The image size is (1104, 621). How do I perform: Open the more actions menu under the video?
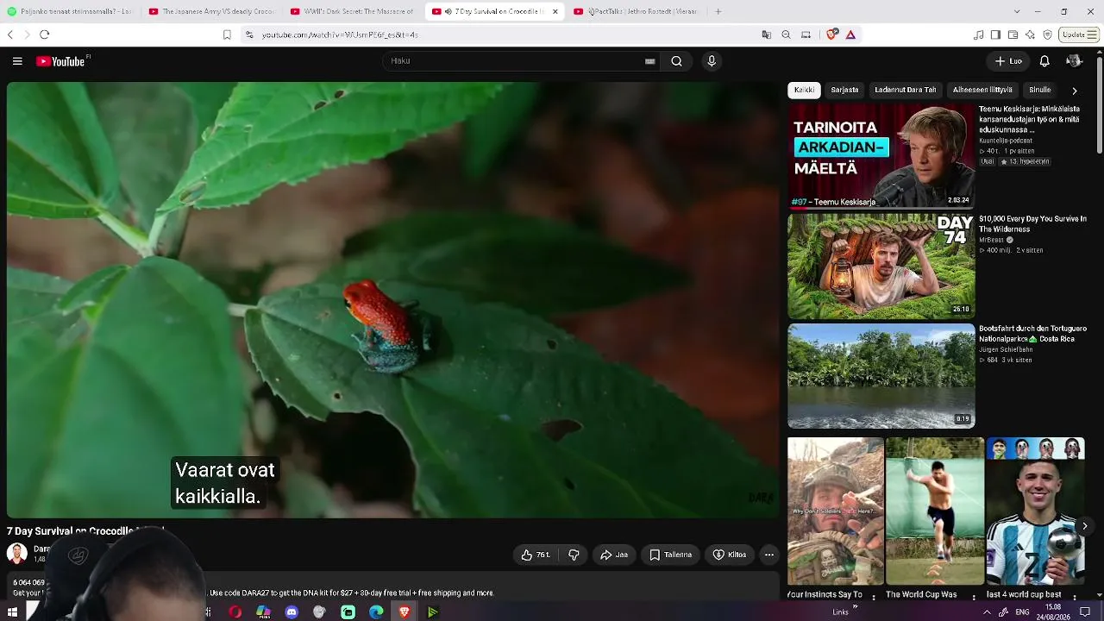[x=769, y=555]
